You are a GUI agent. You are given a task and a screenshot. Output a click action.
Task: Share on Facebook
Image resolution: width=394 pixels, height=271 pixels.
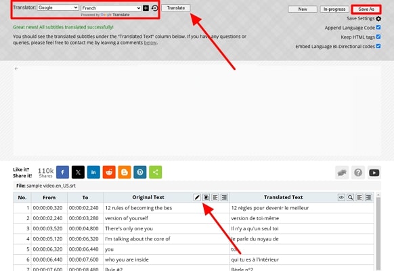(x=62, y=172)
